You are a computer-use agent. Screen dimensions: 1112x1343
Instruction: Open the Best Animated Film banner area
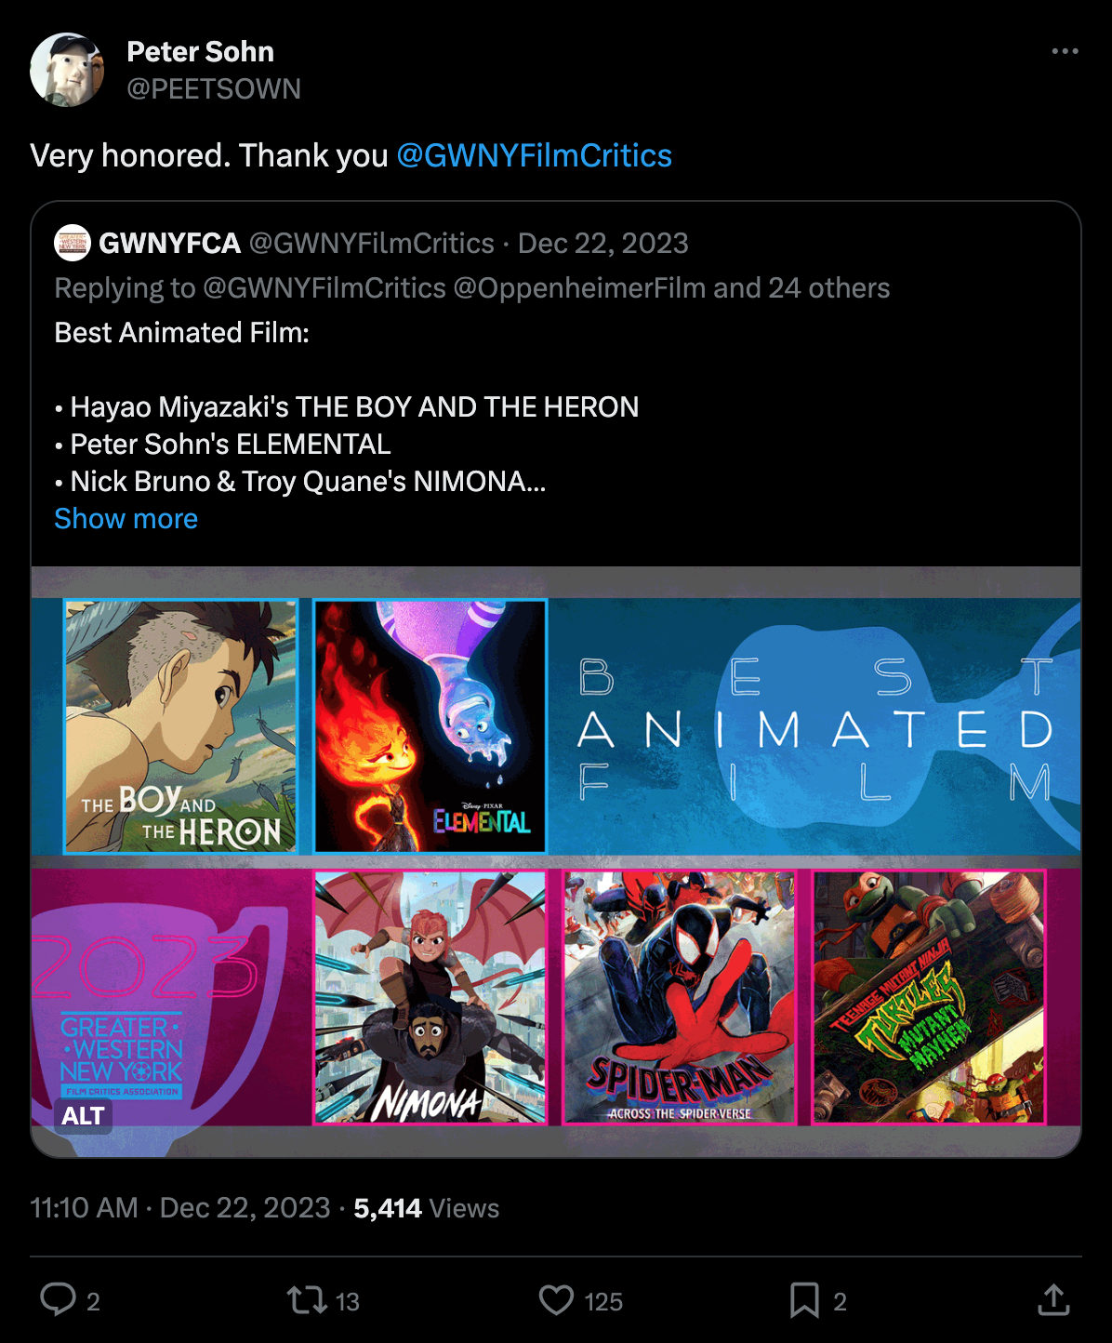click(815, 725)
